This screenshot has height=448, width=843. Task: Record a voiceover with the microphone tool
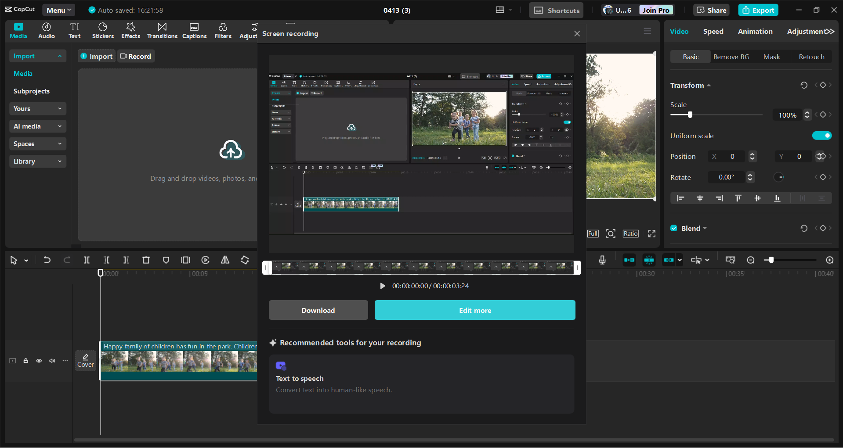(x=602, y=260)
